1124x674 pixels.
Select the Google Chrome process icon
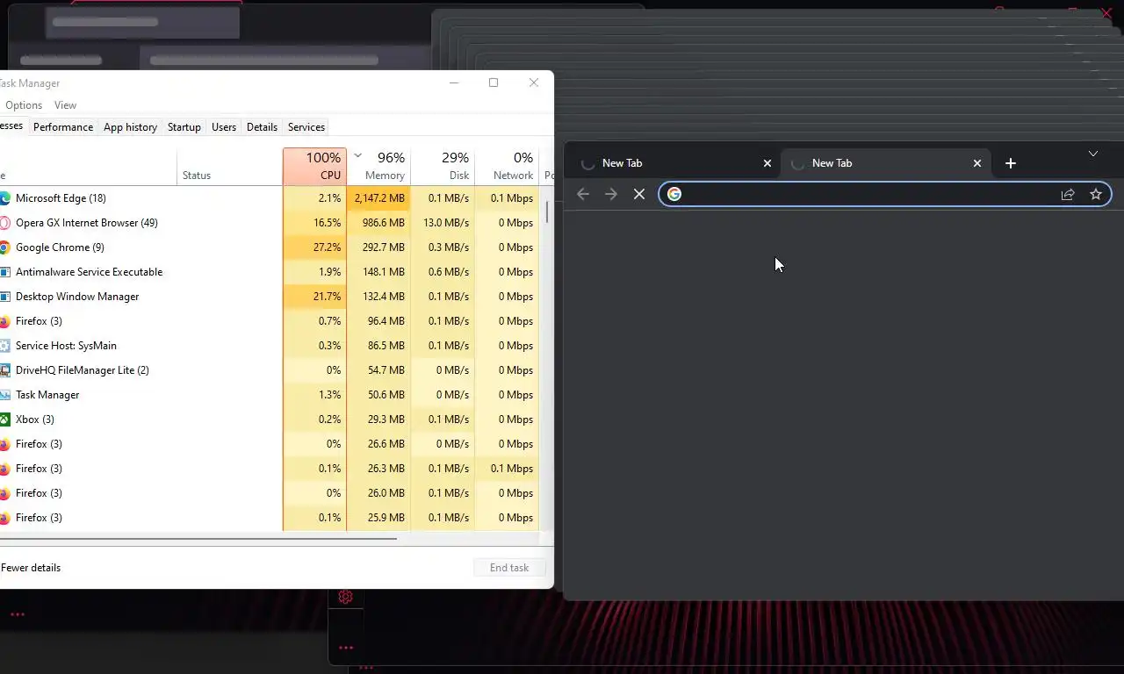[4, 247]
